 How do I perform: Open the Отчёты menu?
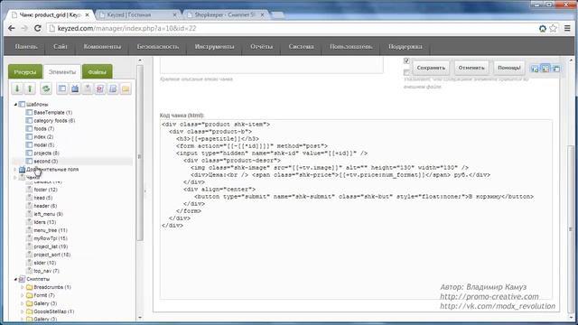pyautogui.click(x=261, y=46)
